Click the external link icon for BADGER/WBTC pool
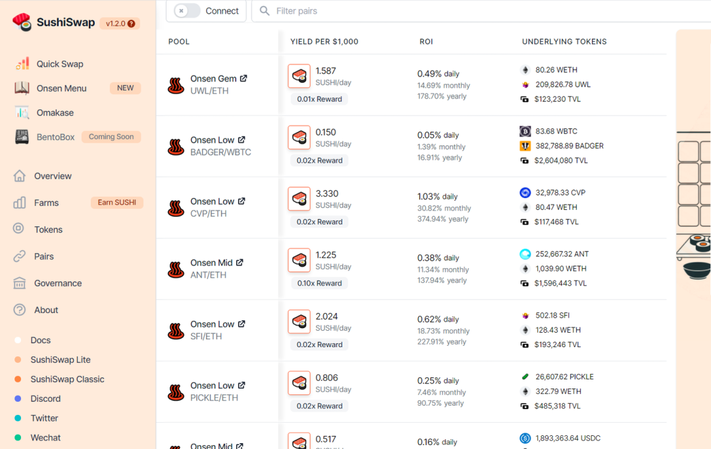The height and width of the screenshot is (449, 711). [x=242, y=140]
